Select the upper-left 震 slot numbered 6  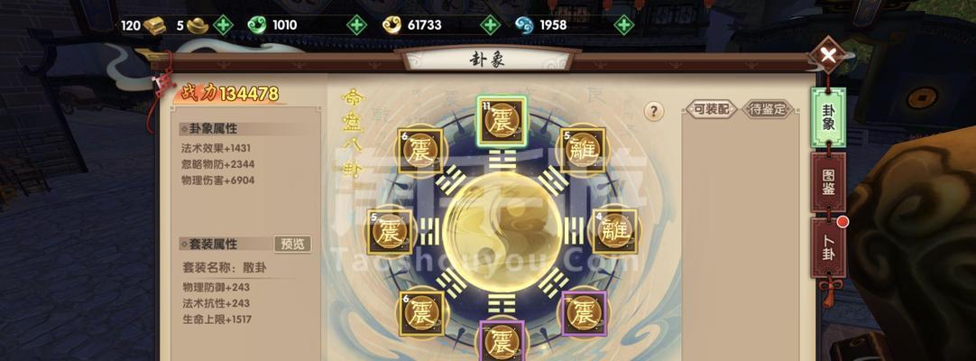(420, 151)
